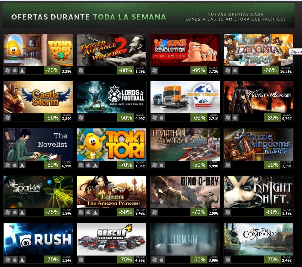This screenshot has width=302, height=267.
Task: Click the -90% discount on Puzzle Kingdoms
Action: pyautogui.click(x=272, y=165)
